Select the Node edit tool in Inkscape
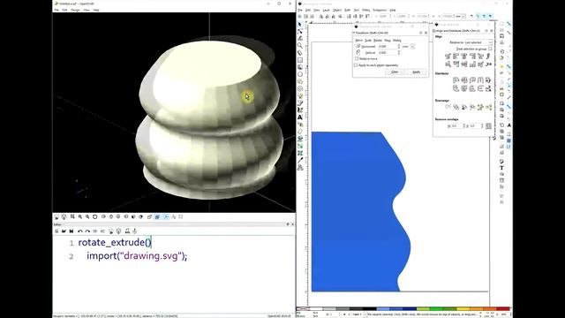The image size is (565, 318). click(300, 32)
